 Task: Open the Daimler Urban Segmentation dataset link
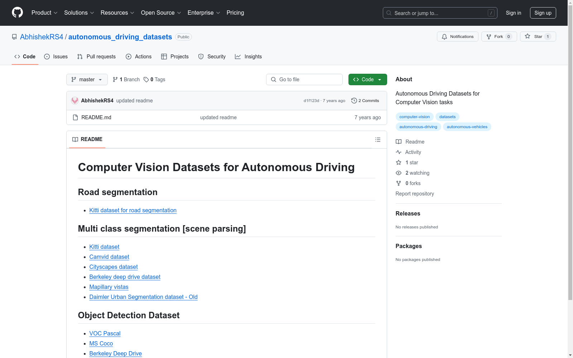pyautogui.click(x=144, y=297)
